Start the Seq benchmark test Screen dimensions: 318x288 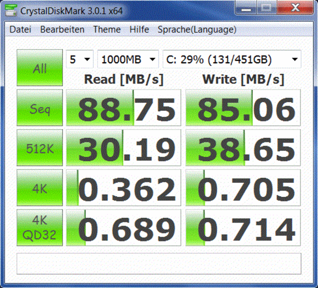(40, 108)
